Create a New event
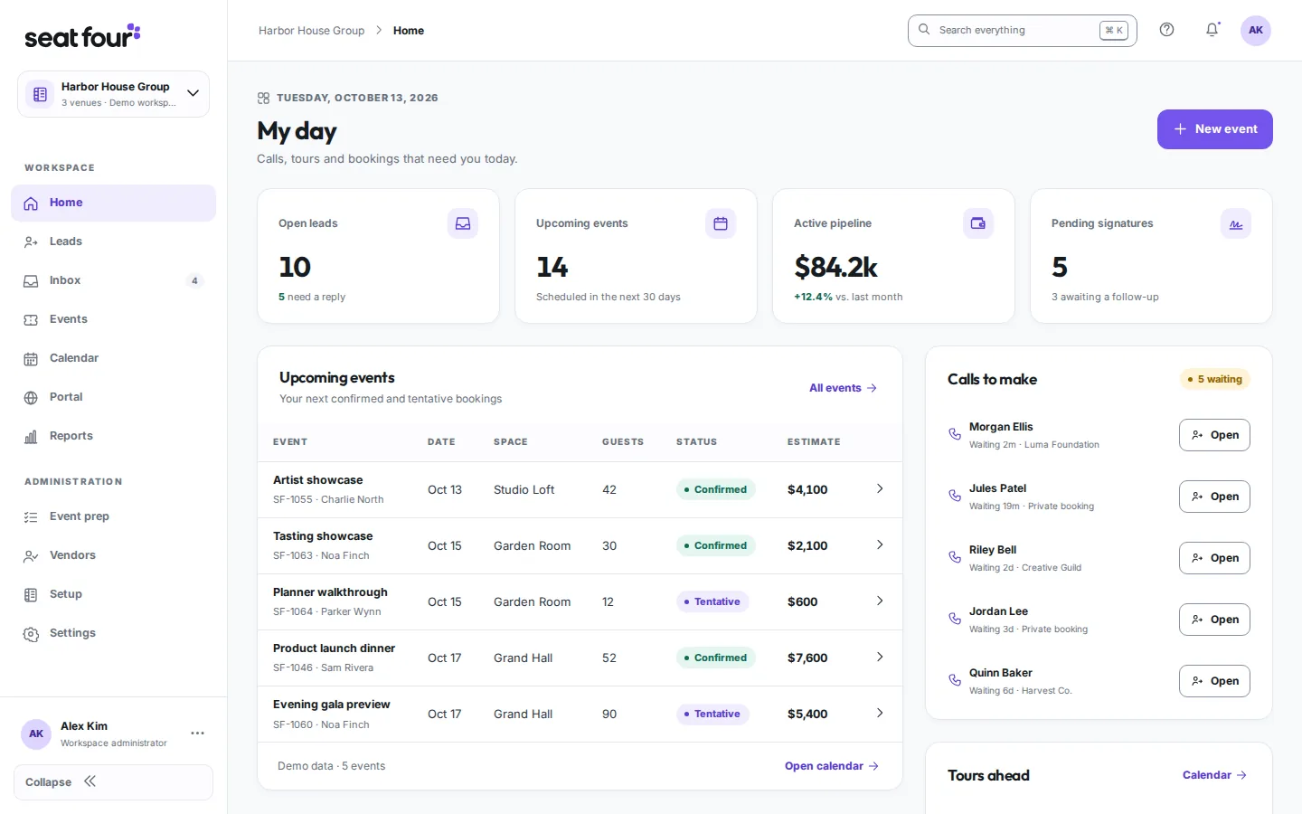1302x814 pixels. [1215, 129]
